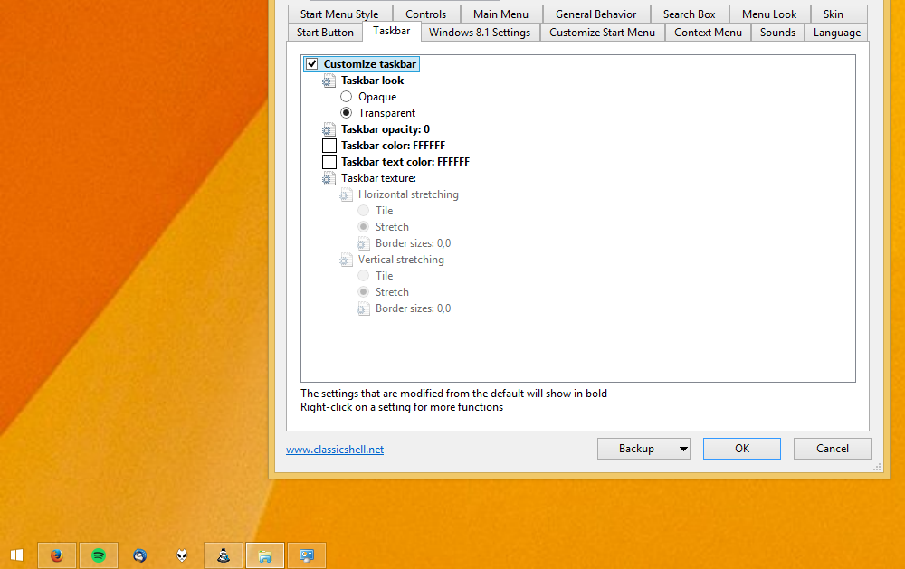Select the Opaque taskbar look option
Viewport: 905px width, 569px height.
pyautogui.click(x=347, y=97)
